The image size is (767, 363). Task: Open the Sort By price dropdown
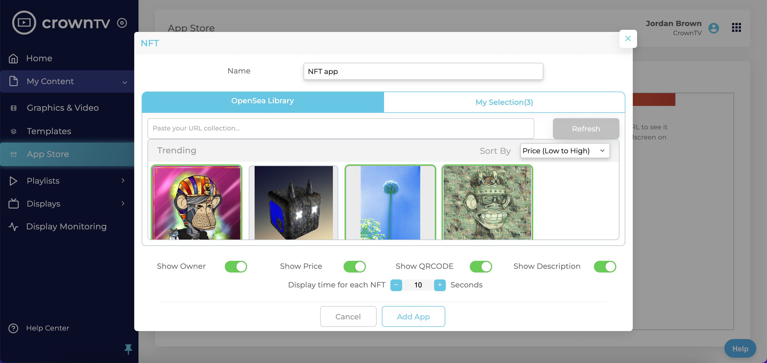565,151
